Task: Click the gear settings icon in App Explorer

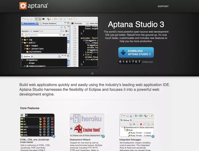Action: (66, 31)
